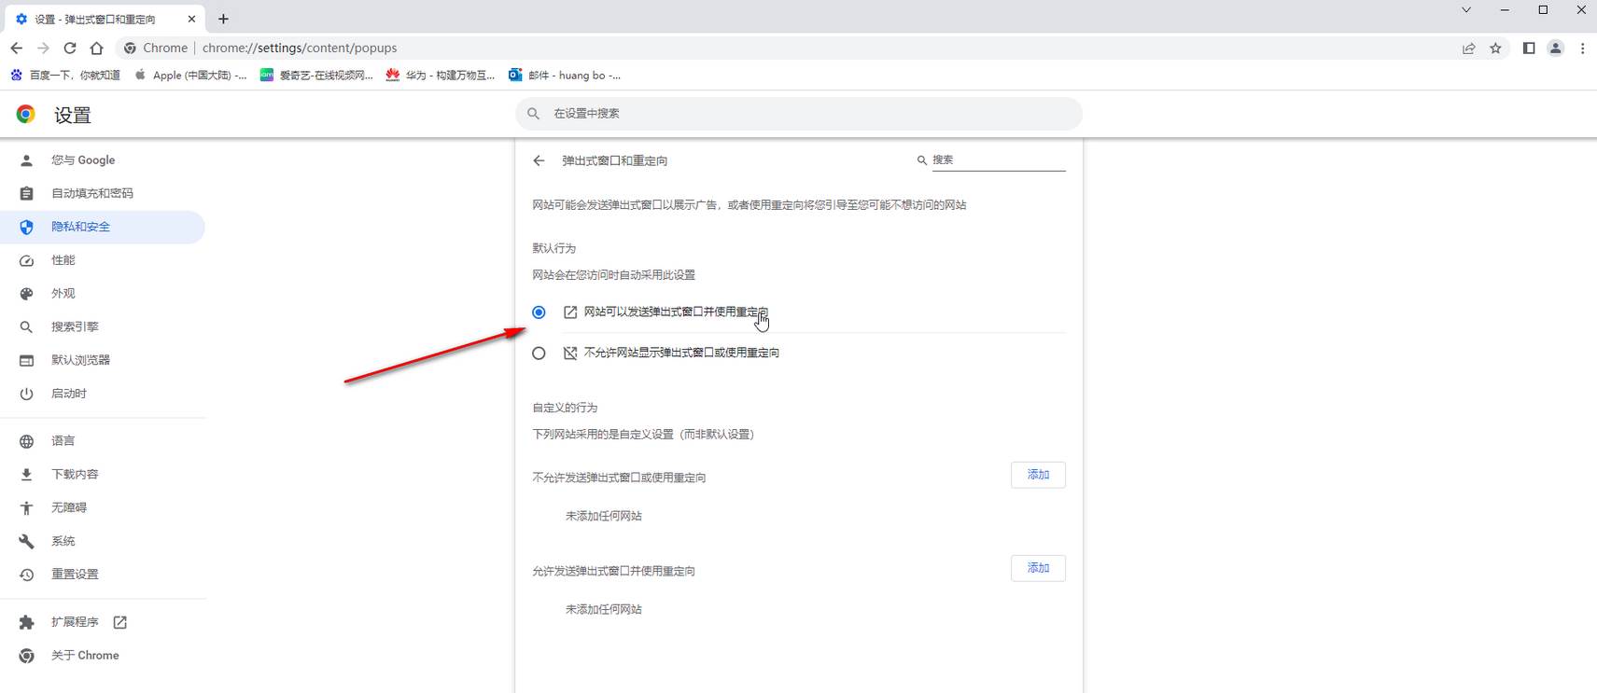Click 添加 for 不允许发送弹出式窗口 list

(1038, 475)
